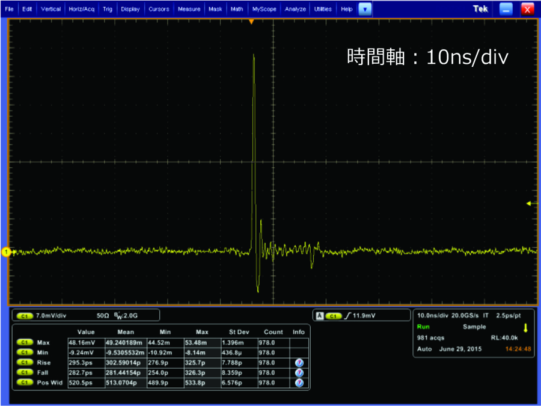Click the C1 badge in the Min row

[x=25, y=352]
